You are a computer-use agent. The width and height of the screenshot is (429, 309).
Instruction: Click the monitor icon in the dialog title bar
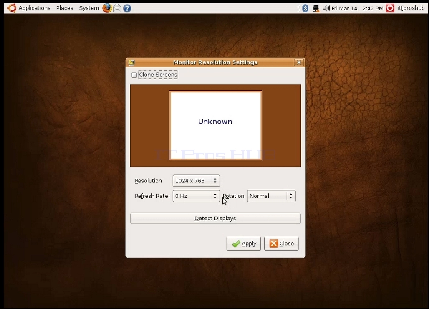(x=131, y=62)
